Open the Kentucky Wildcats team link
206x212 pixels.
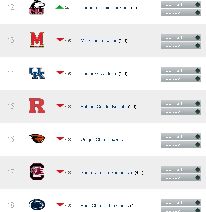(99, 73)
